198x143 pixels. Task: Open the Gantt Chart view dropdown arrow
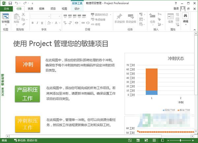click(x=6, y=24)
